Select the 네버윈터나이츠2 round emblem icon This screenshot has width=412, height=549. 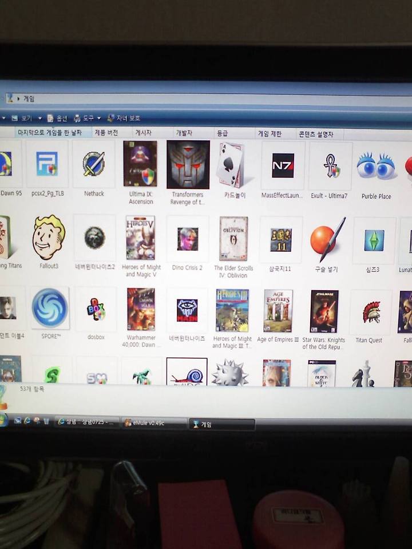94,238
